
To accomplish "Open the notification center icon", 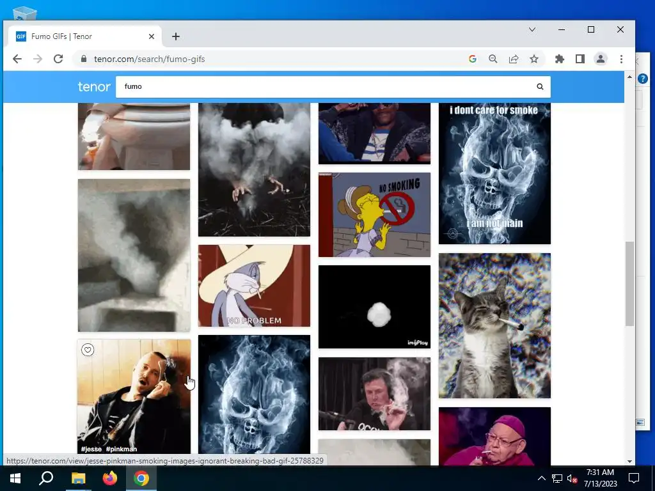I will (634, 478).
